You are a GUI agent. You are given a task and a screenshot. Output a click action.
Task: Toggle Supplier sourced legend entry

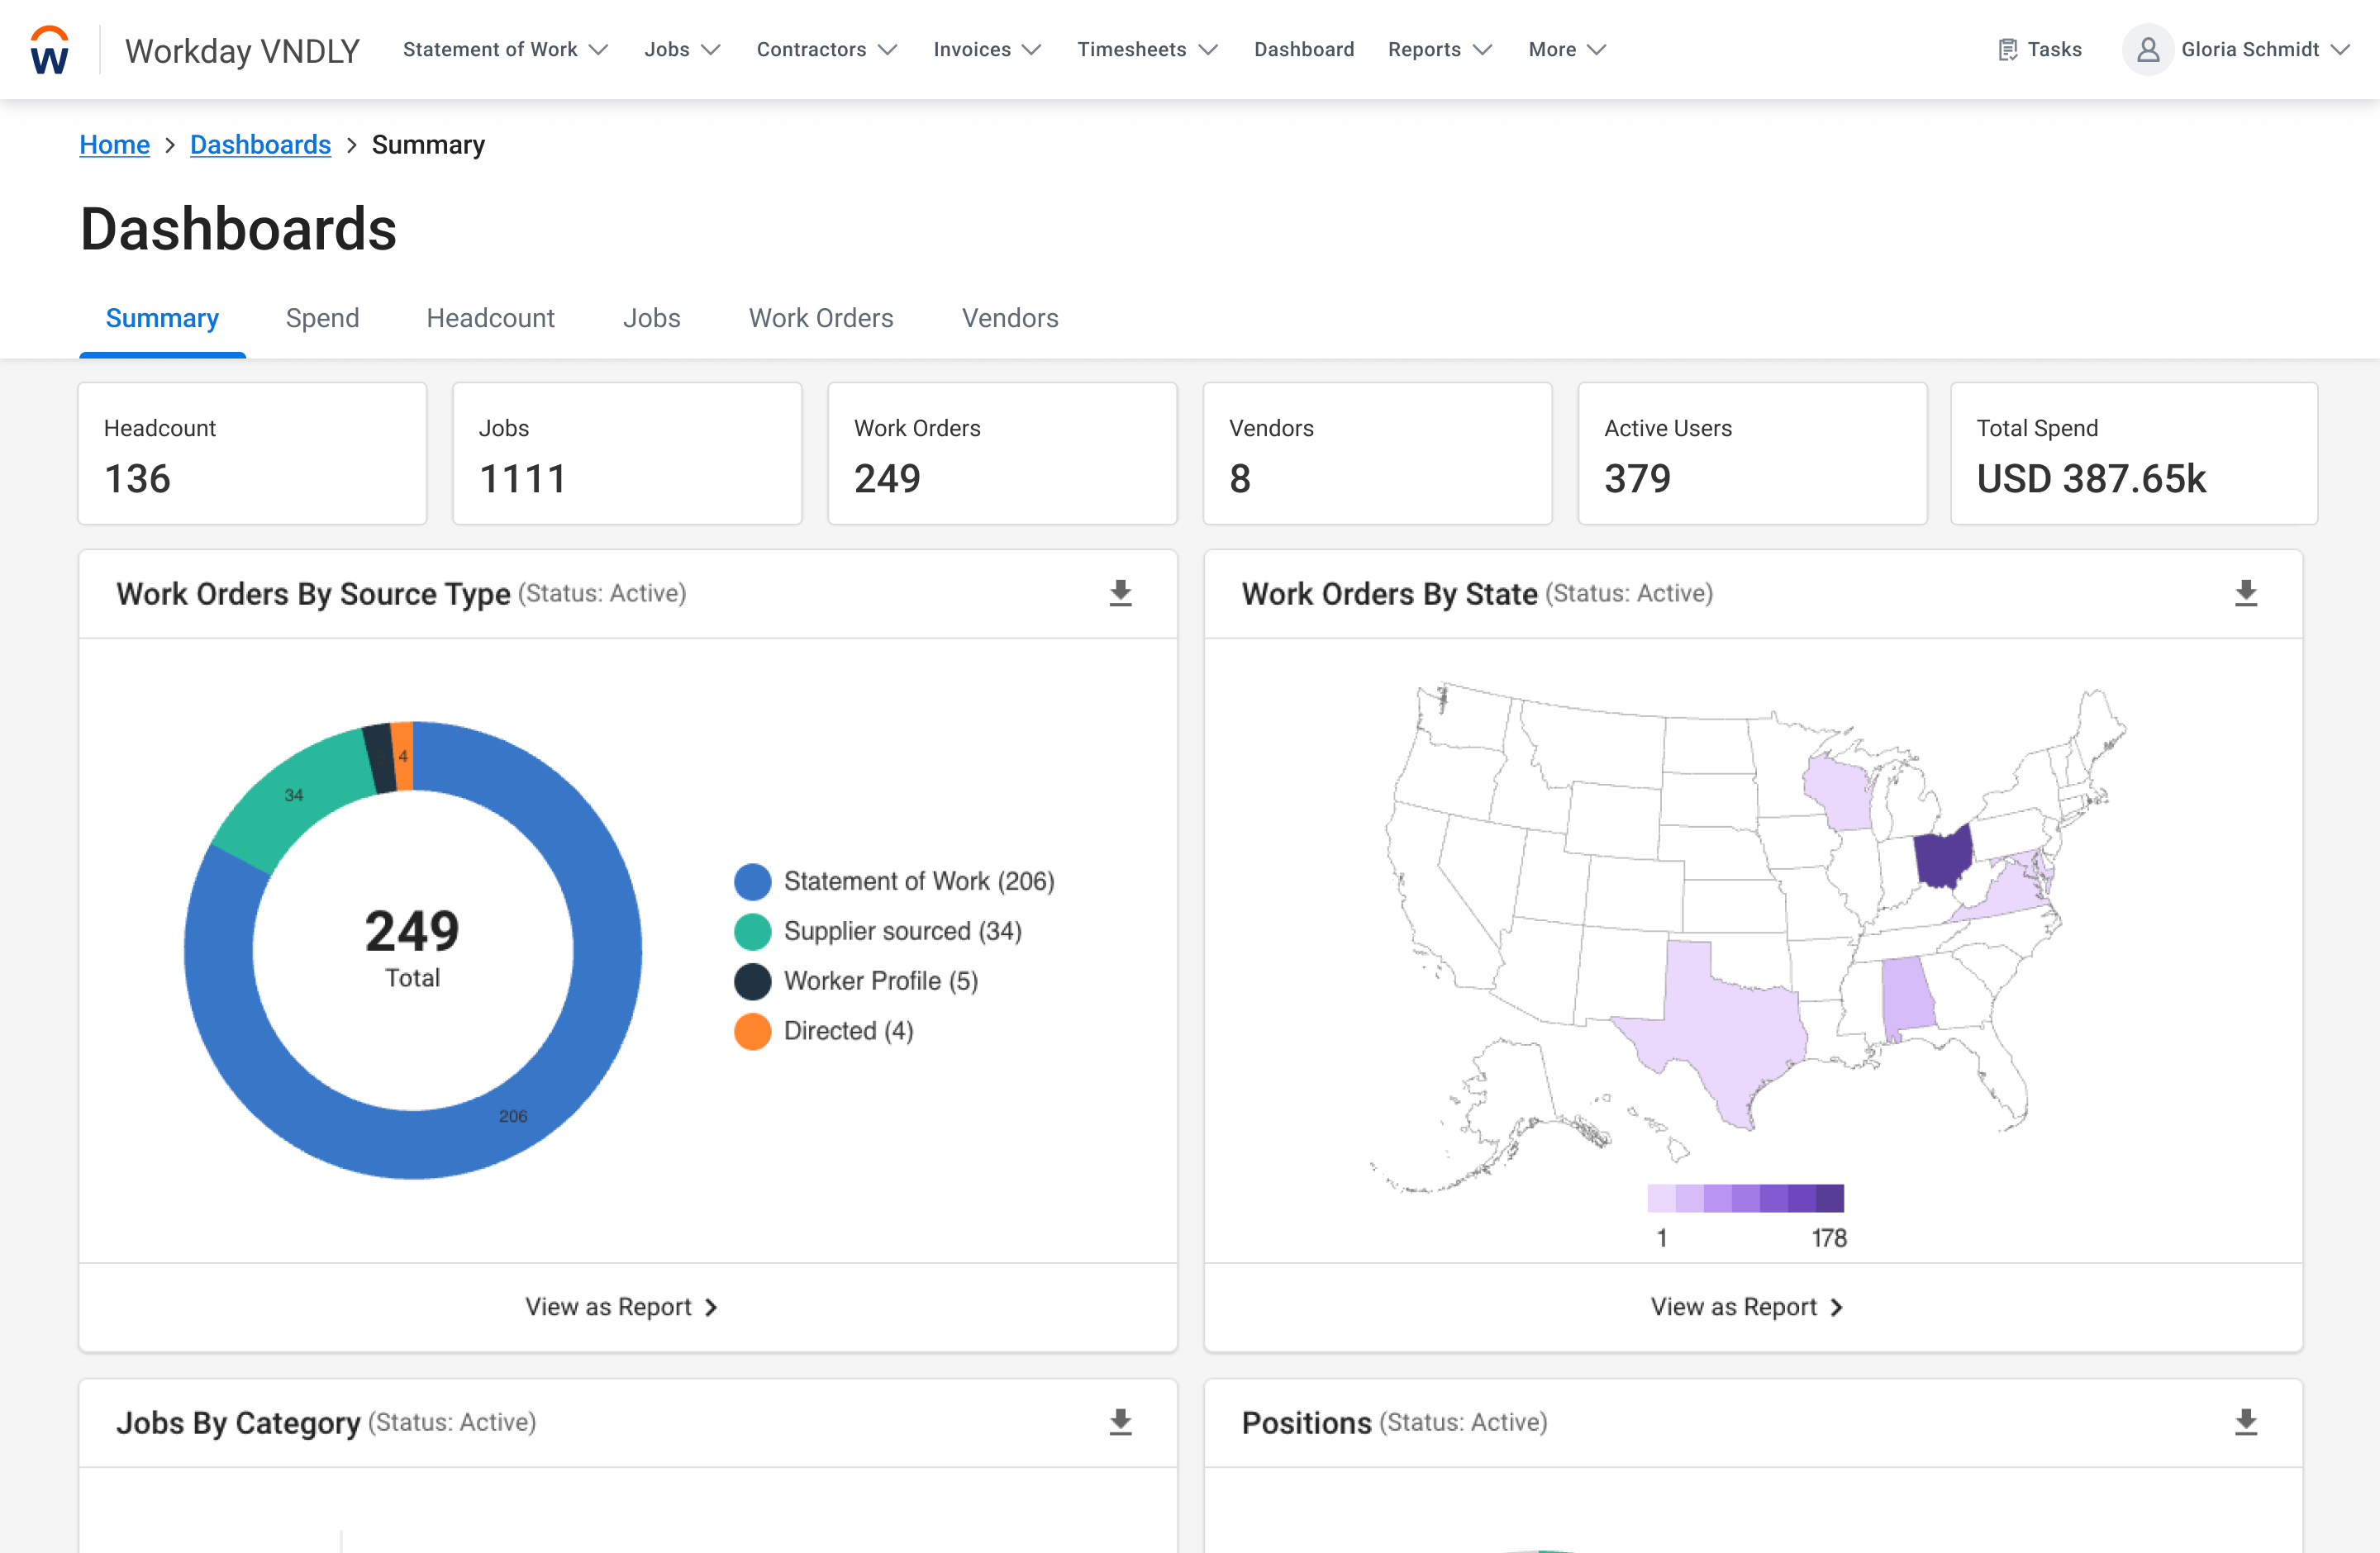[902, 932]
